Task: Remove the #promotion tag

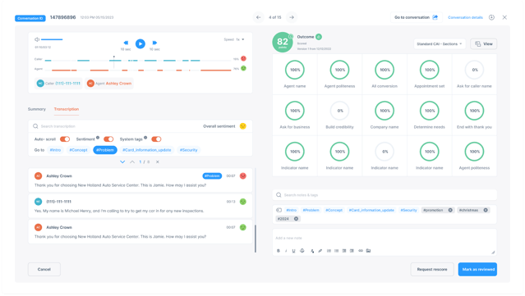Action: tap(450, 210)
